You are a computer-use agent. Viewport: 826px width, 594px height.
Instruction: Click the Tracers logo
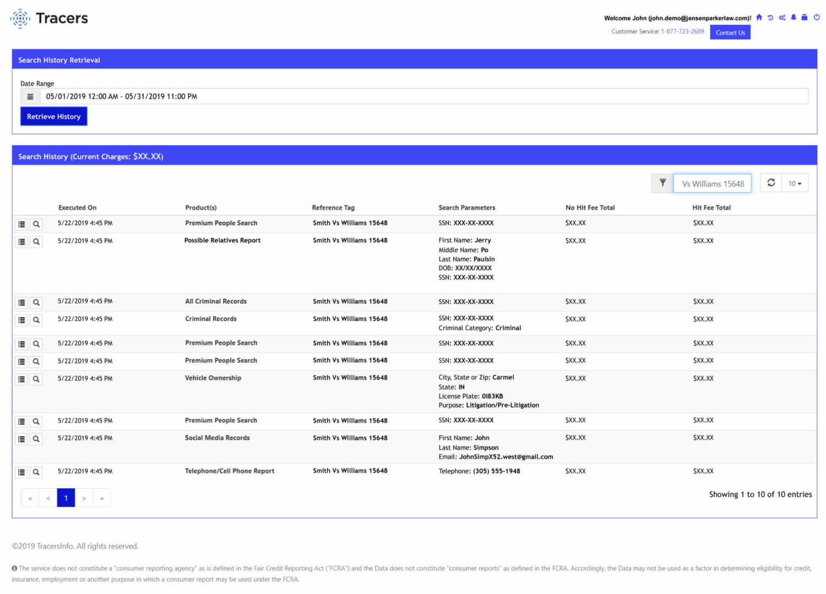coord(48,18)
